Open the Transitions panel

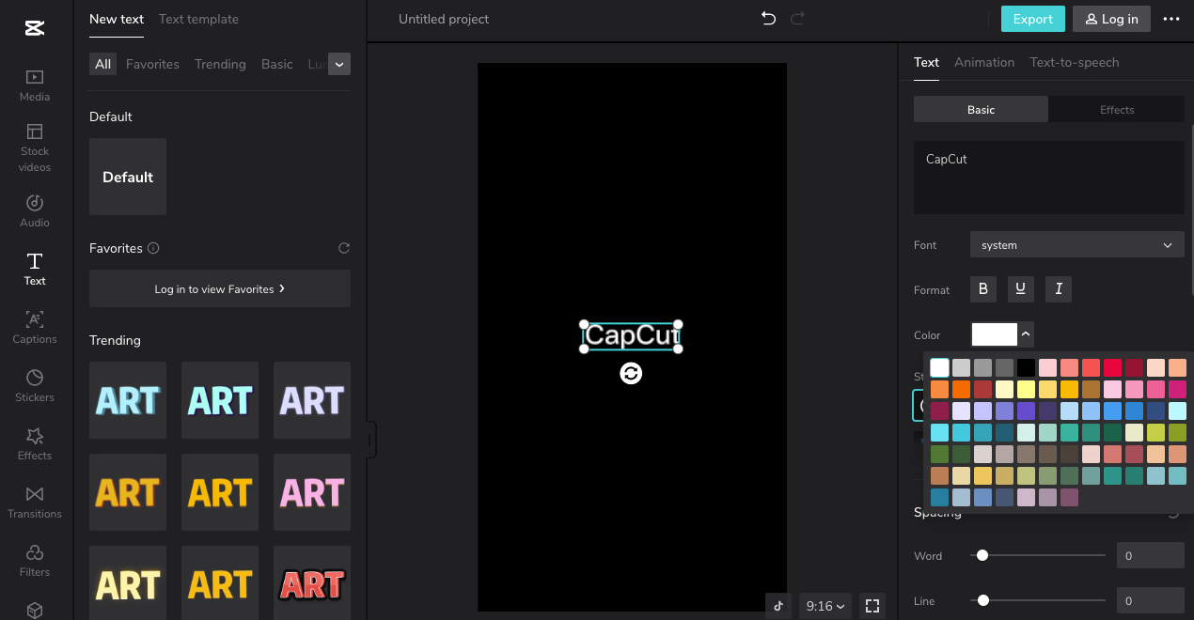(x=35, y=502)
